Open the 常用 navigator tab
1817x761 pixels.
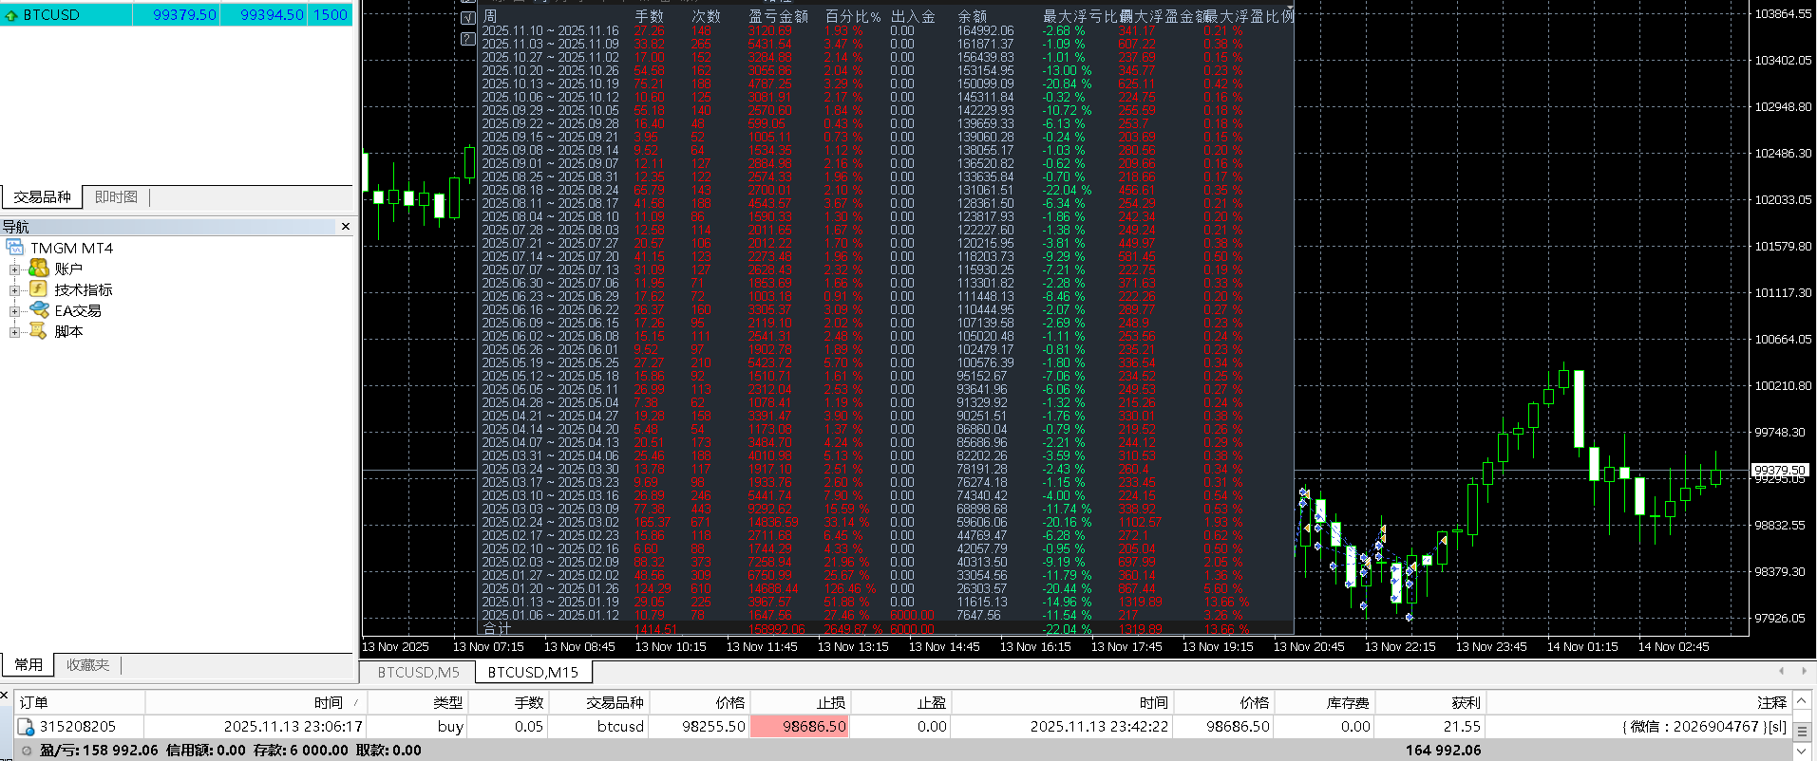click(28, 665)
